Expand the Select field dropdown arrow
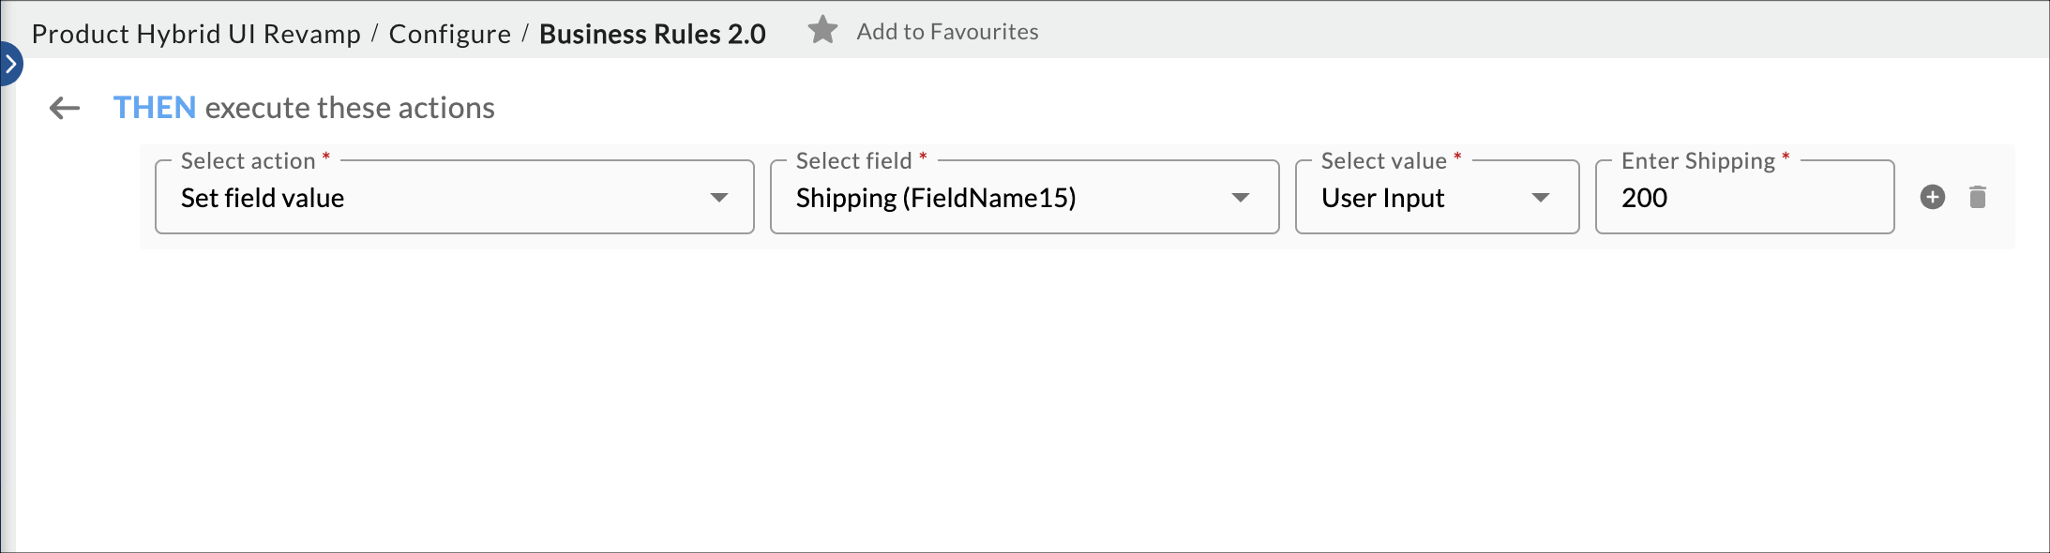 coord(1241,198)
